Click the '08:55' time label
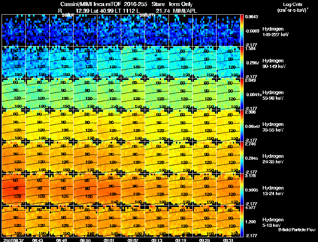Viewport: 318px width, 242px height. (x=85, y=240)
